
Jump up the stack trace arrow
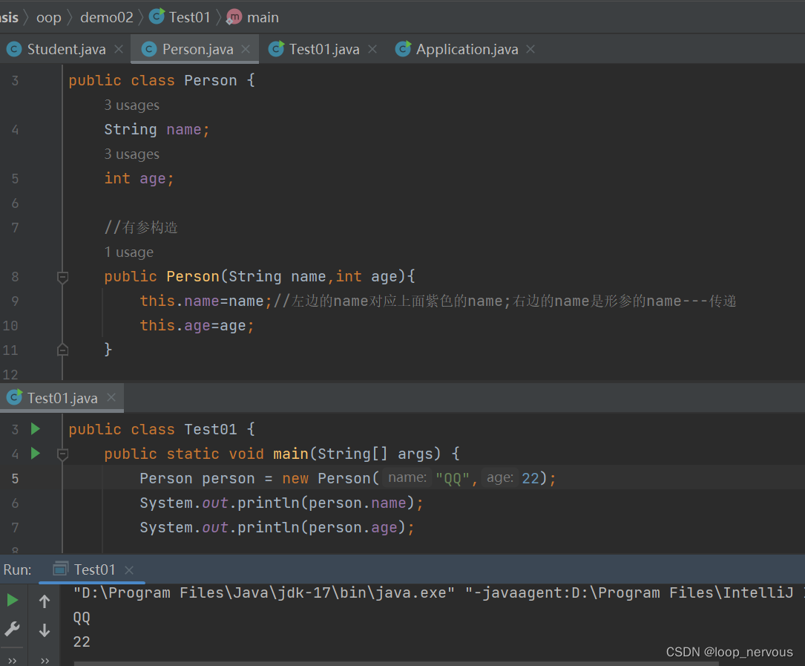[x=45, y=601]
